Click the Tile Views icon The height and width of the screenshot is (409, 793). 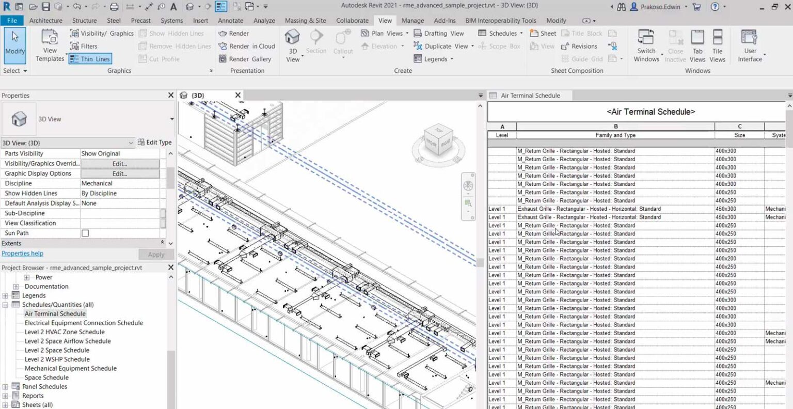718,44
